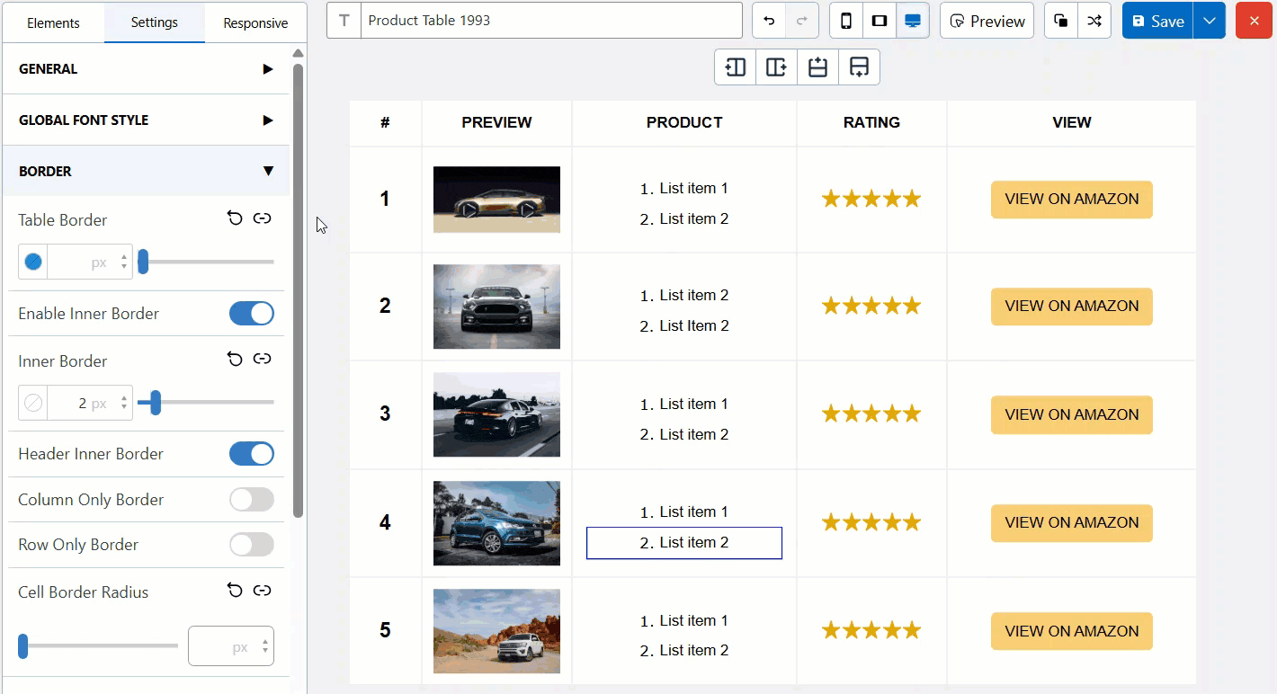Click the shuffle icon in toolbar
Viewport: 1277px width, 694px height.
click(x=1094, y=21)
